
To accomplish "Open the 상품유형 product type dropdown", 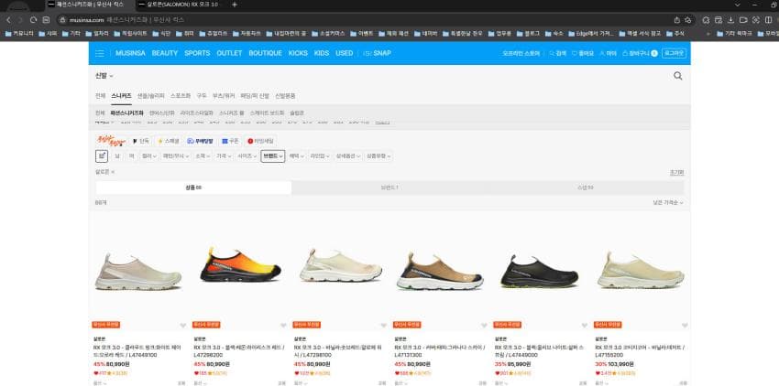I will pyautogui.click(x=379, y=155).
